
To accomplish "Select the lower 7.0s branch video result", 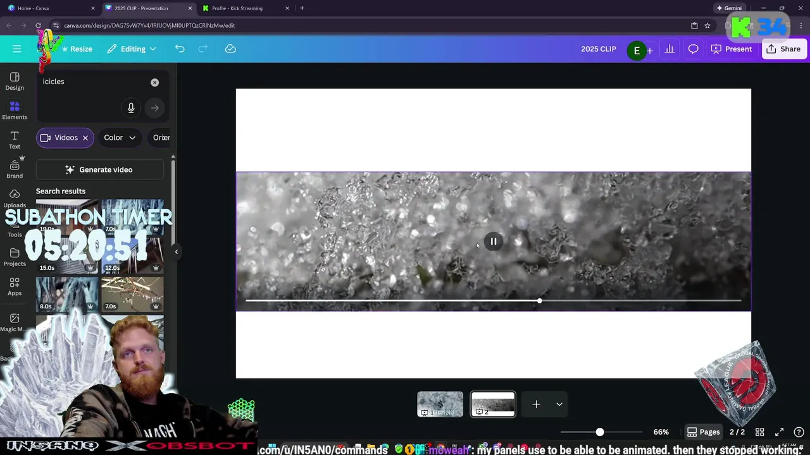I will pyautogui.click(x=132, y=294).
